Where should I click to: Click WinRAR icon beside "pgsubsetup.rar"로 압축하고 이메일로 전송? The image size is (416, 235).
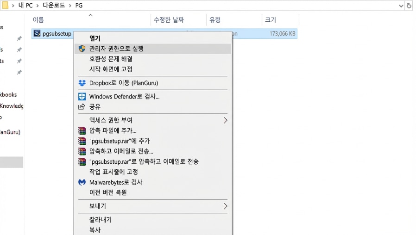(82, 161)
